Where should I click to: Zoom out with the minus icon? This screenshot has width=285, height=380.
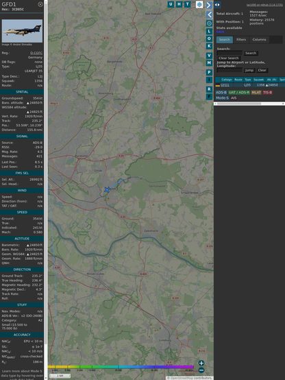(x=201, y=370)
